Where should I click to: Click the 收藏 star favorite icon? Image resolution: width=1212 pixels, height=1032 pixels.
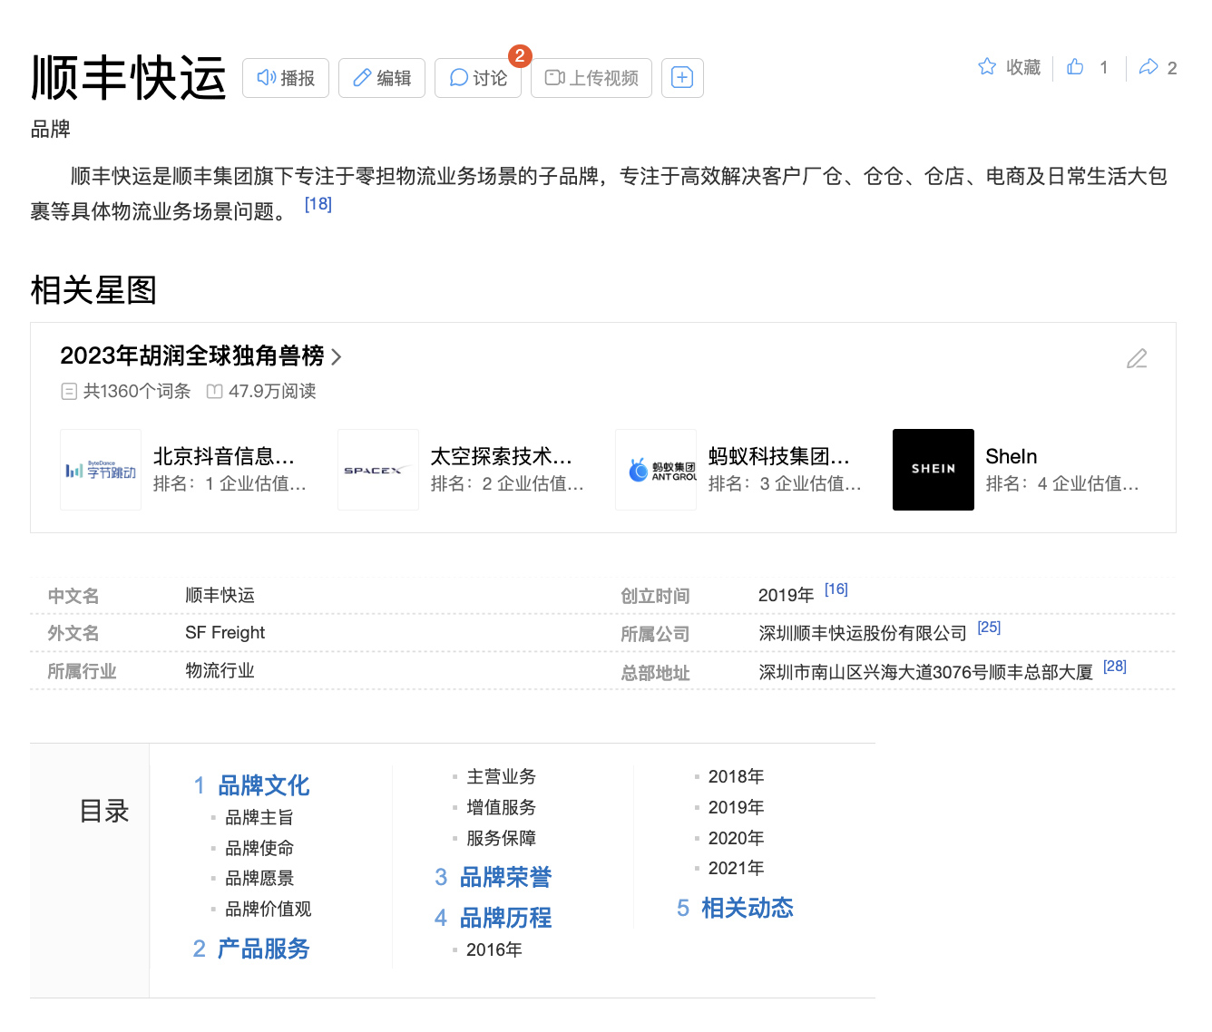[987, 66]
